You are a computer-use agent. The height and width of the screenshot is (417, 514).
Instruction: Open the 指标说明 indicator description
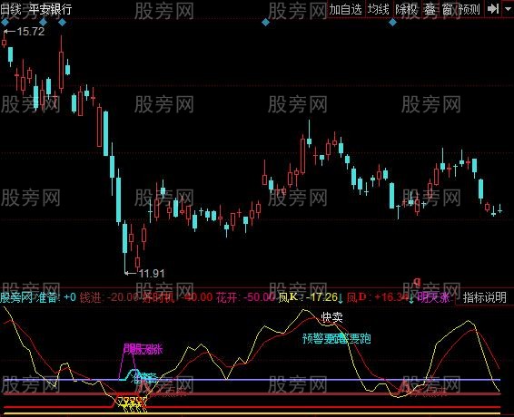click(485, 297)
